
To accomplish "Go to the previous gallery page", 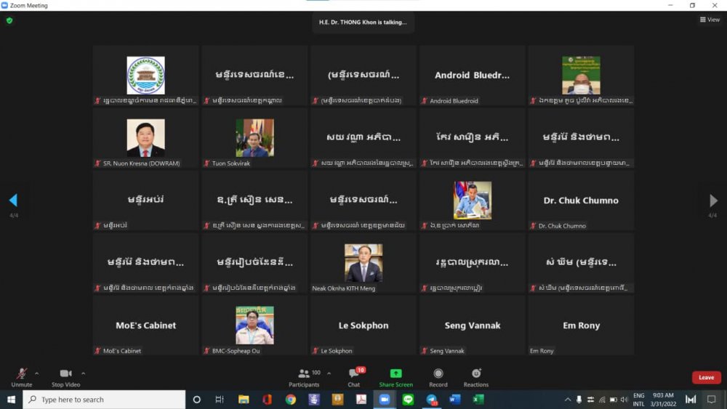I will point(12,201).
